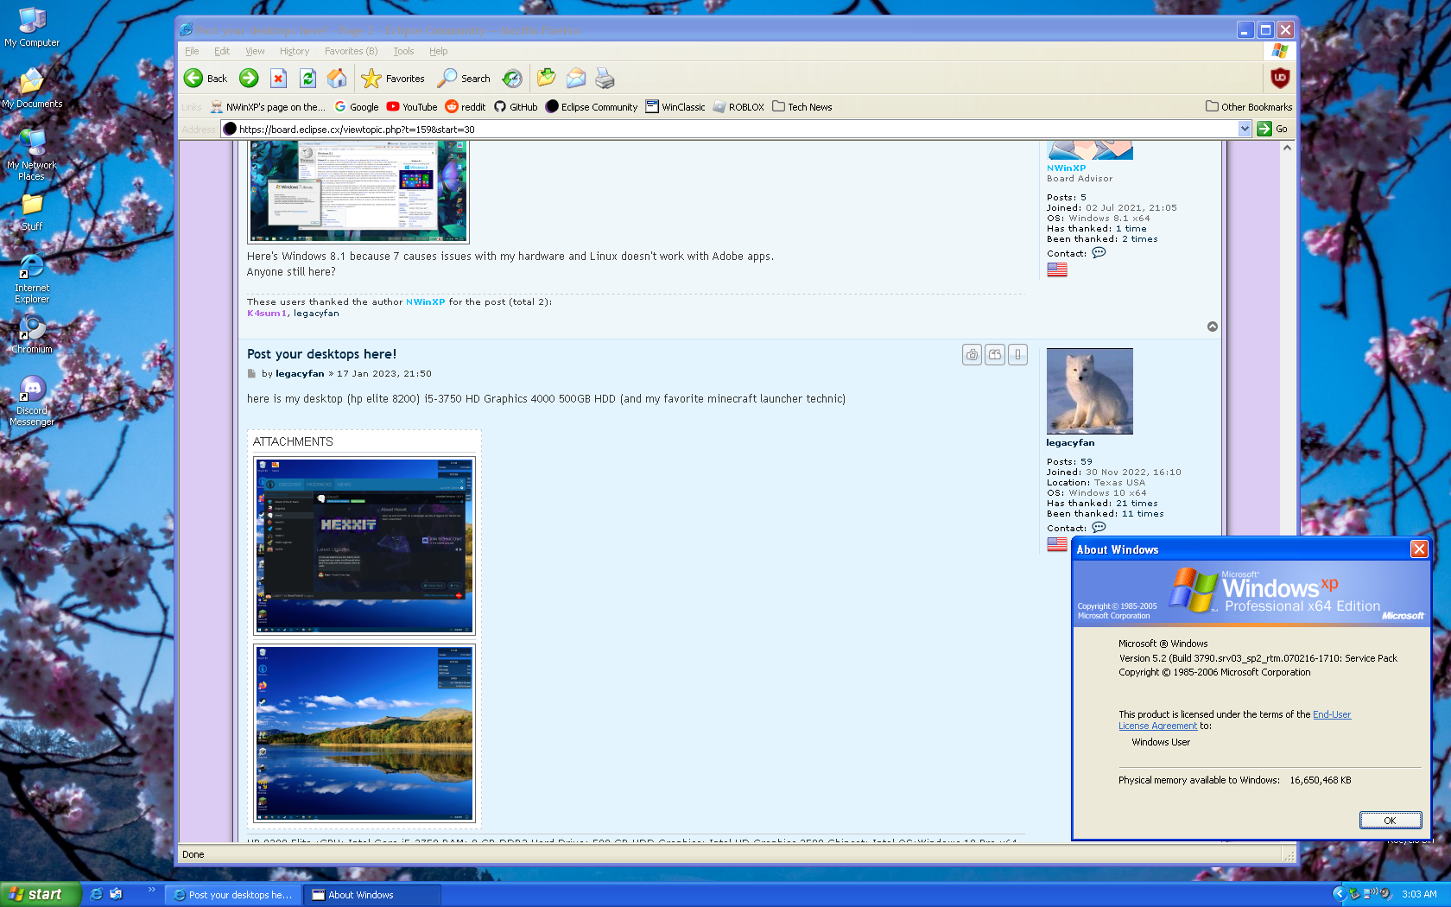Open the uBlock Origin extension icon
Screen dimensions: 1451x907
(x=1279, y=78)
